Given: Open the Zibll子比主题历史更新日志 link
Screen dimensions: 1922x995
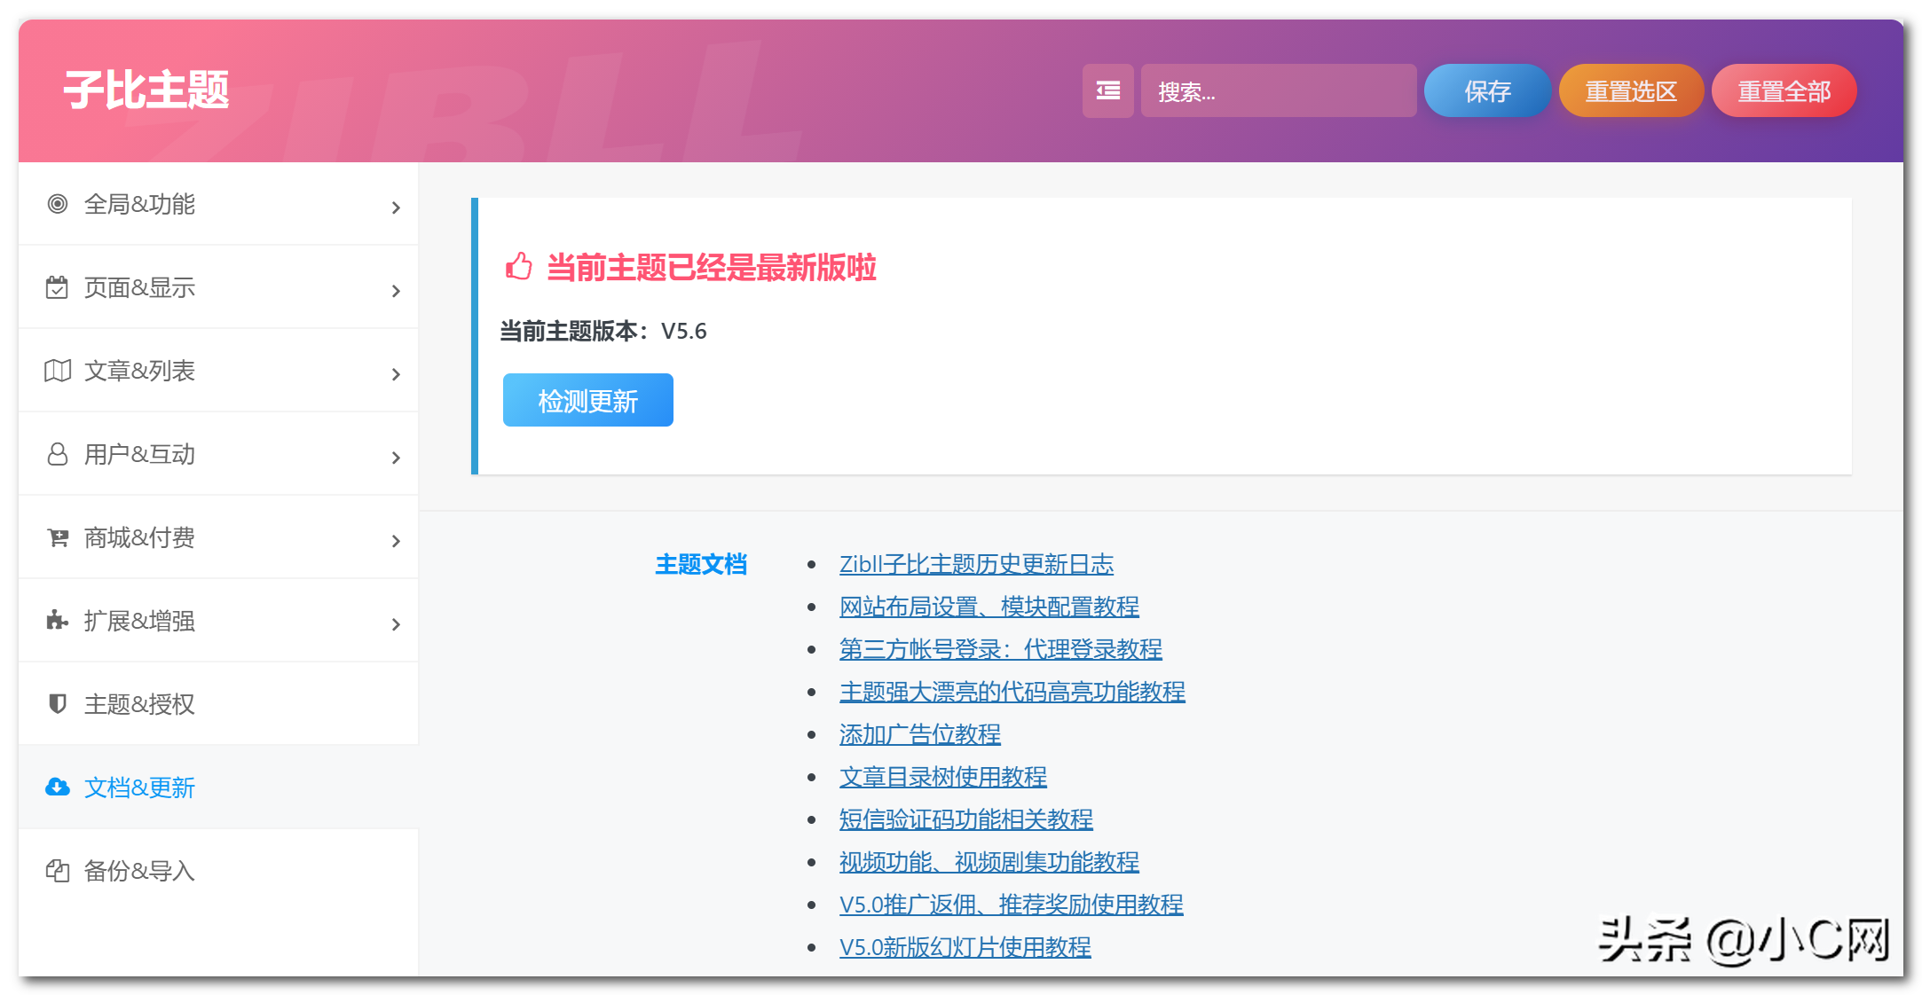Looking at the screenshot, I should coord(976,564).
